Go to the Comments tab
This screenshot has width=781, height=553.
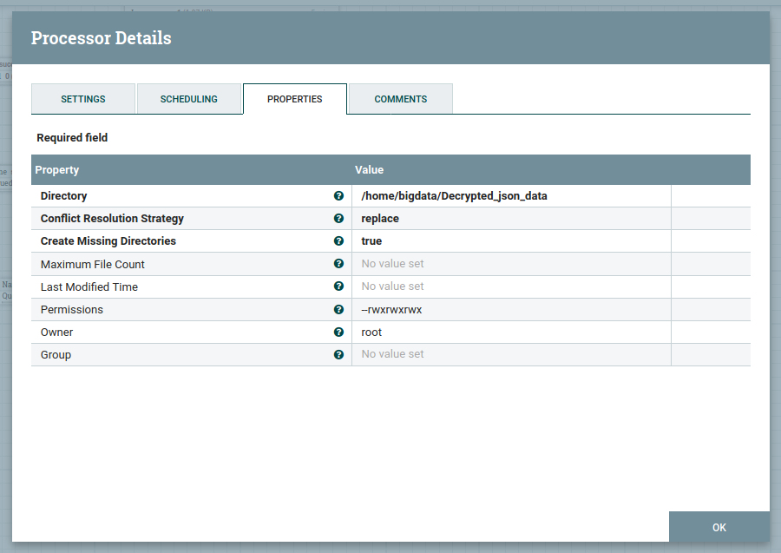click(401, 99)
